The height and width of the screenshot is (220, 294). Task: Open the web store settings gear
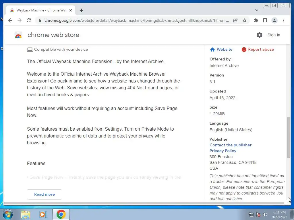coord(260,35)
